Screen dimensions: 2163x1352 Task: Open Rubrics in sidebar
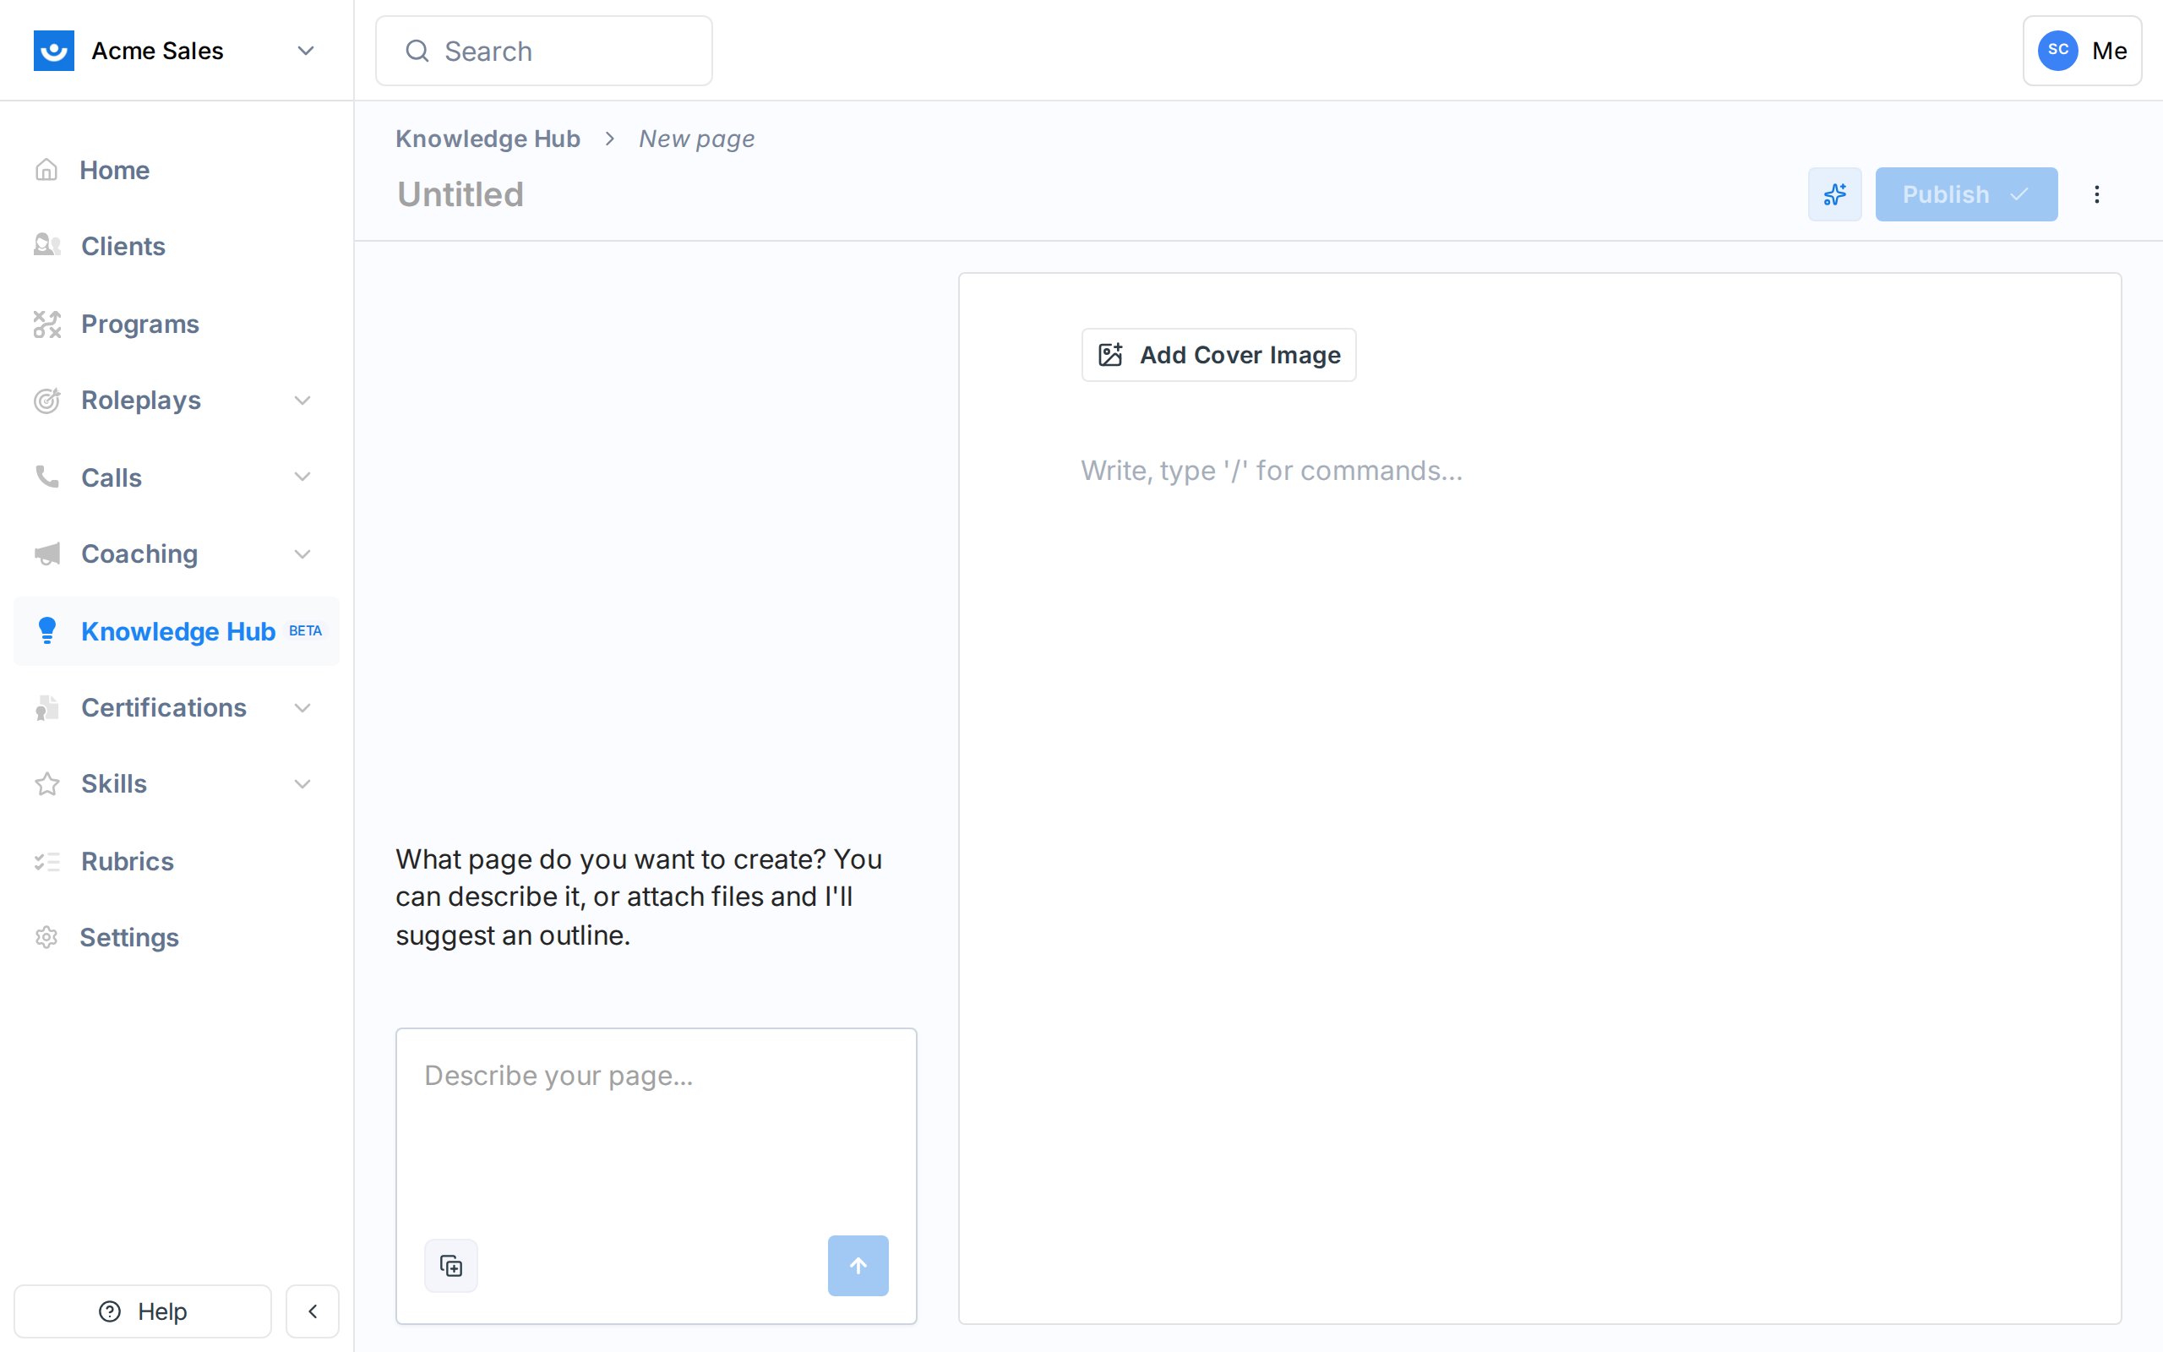click(176, 861)
